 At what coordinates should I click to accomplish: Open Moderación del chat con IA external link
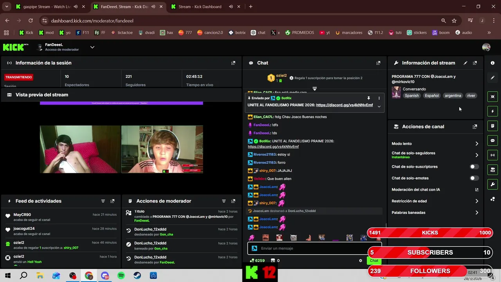click(x=477, y=190)
